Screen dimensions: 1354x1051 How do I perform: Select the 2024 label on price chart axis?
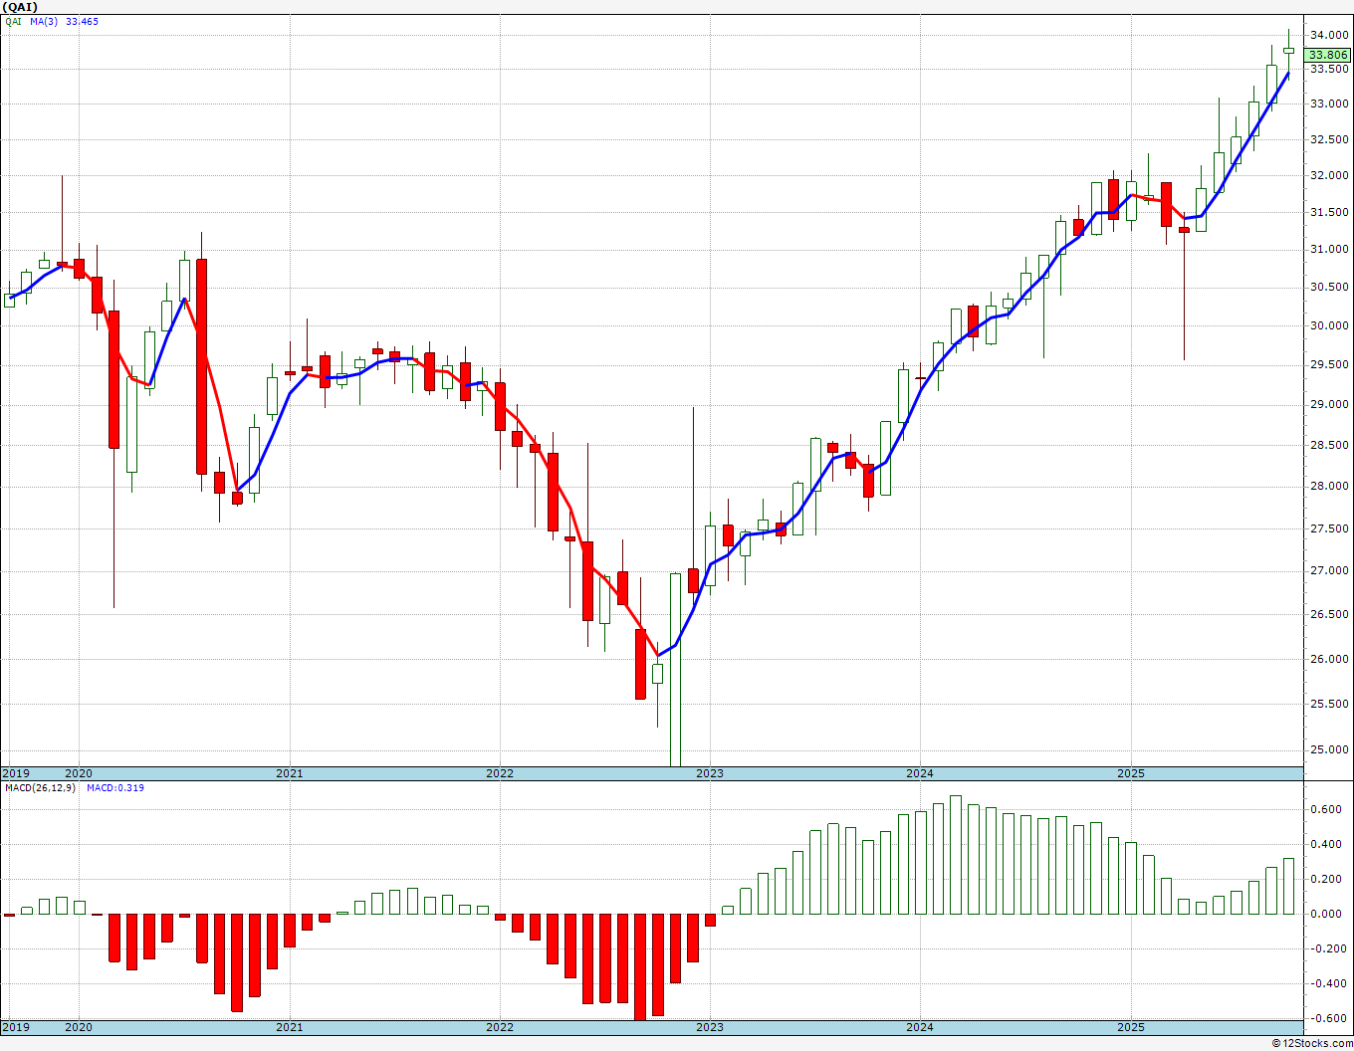pos(920,773)
